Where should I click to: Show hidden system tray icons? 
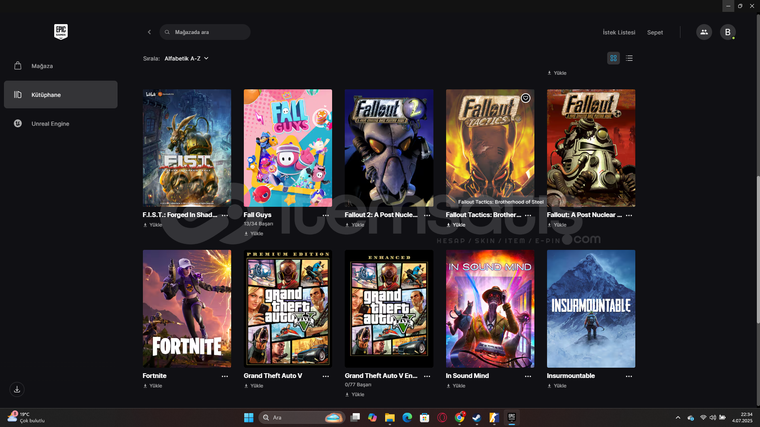678,418
